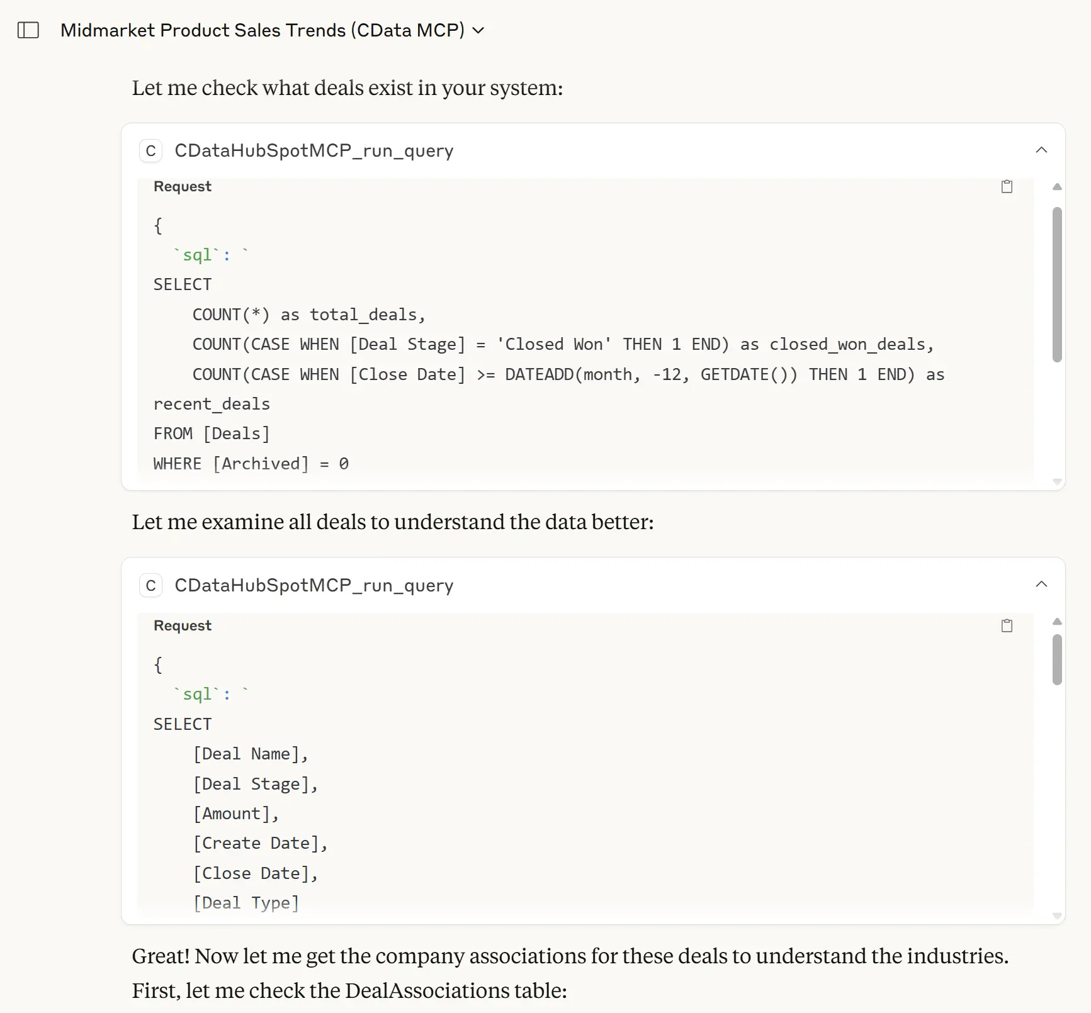
Task: Click the C badge on second tool call
Action: point(150,585)
